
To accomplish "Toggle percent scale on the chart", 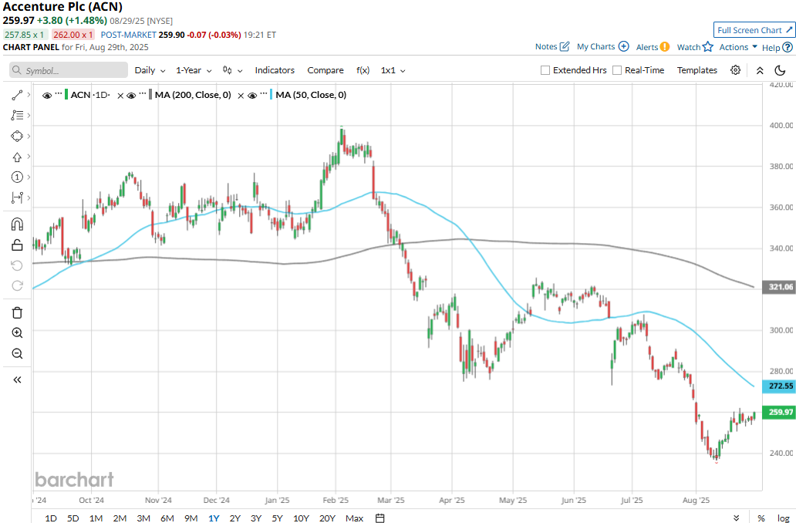I will coord(761,518).
